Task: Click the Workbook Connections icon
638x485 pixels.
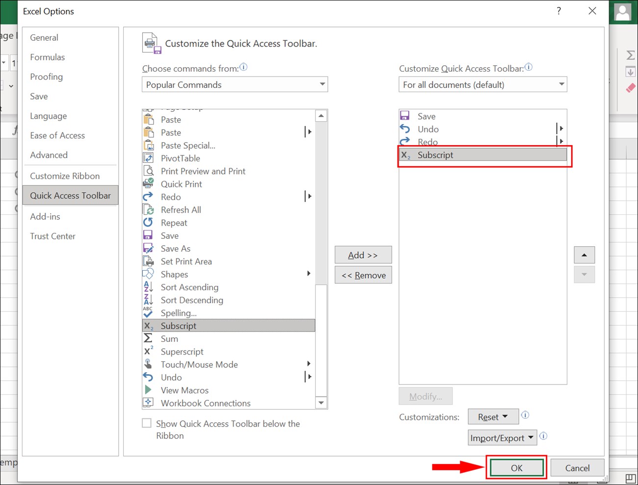Action: pos(148,402)
